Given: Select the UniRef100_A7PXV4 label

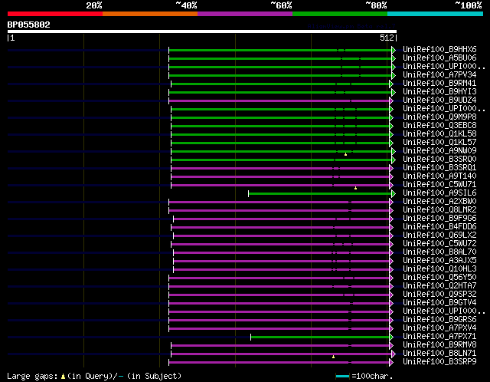Looking at the screenshot, I should [439, 328].
